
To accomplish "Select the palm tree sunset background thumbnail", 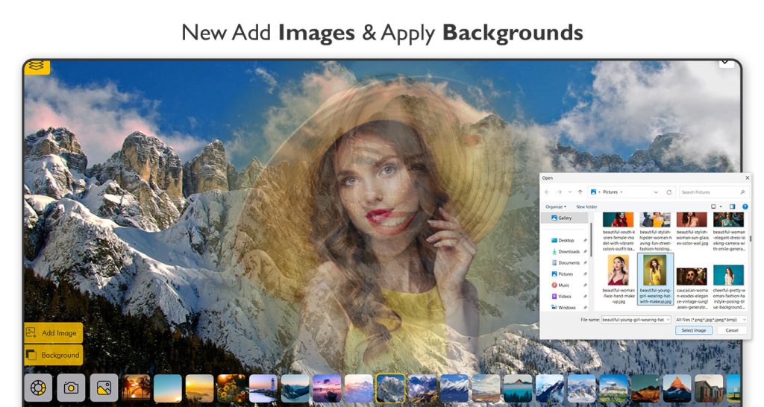I will pyautogui.click(x=136, y=388).
